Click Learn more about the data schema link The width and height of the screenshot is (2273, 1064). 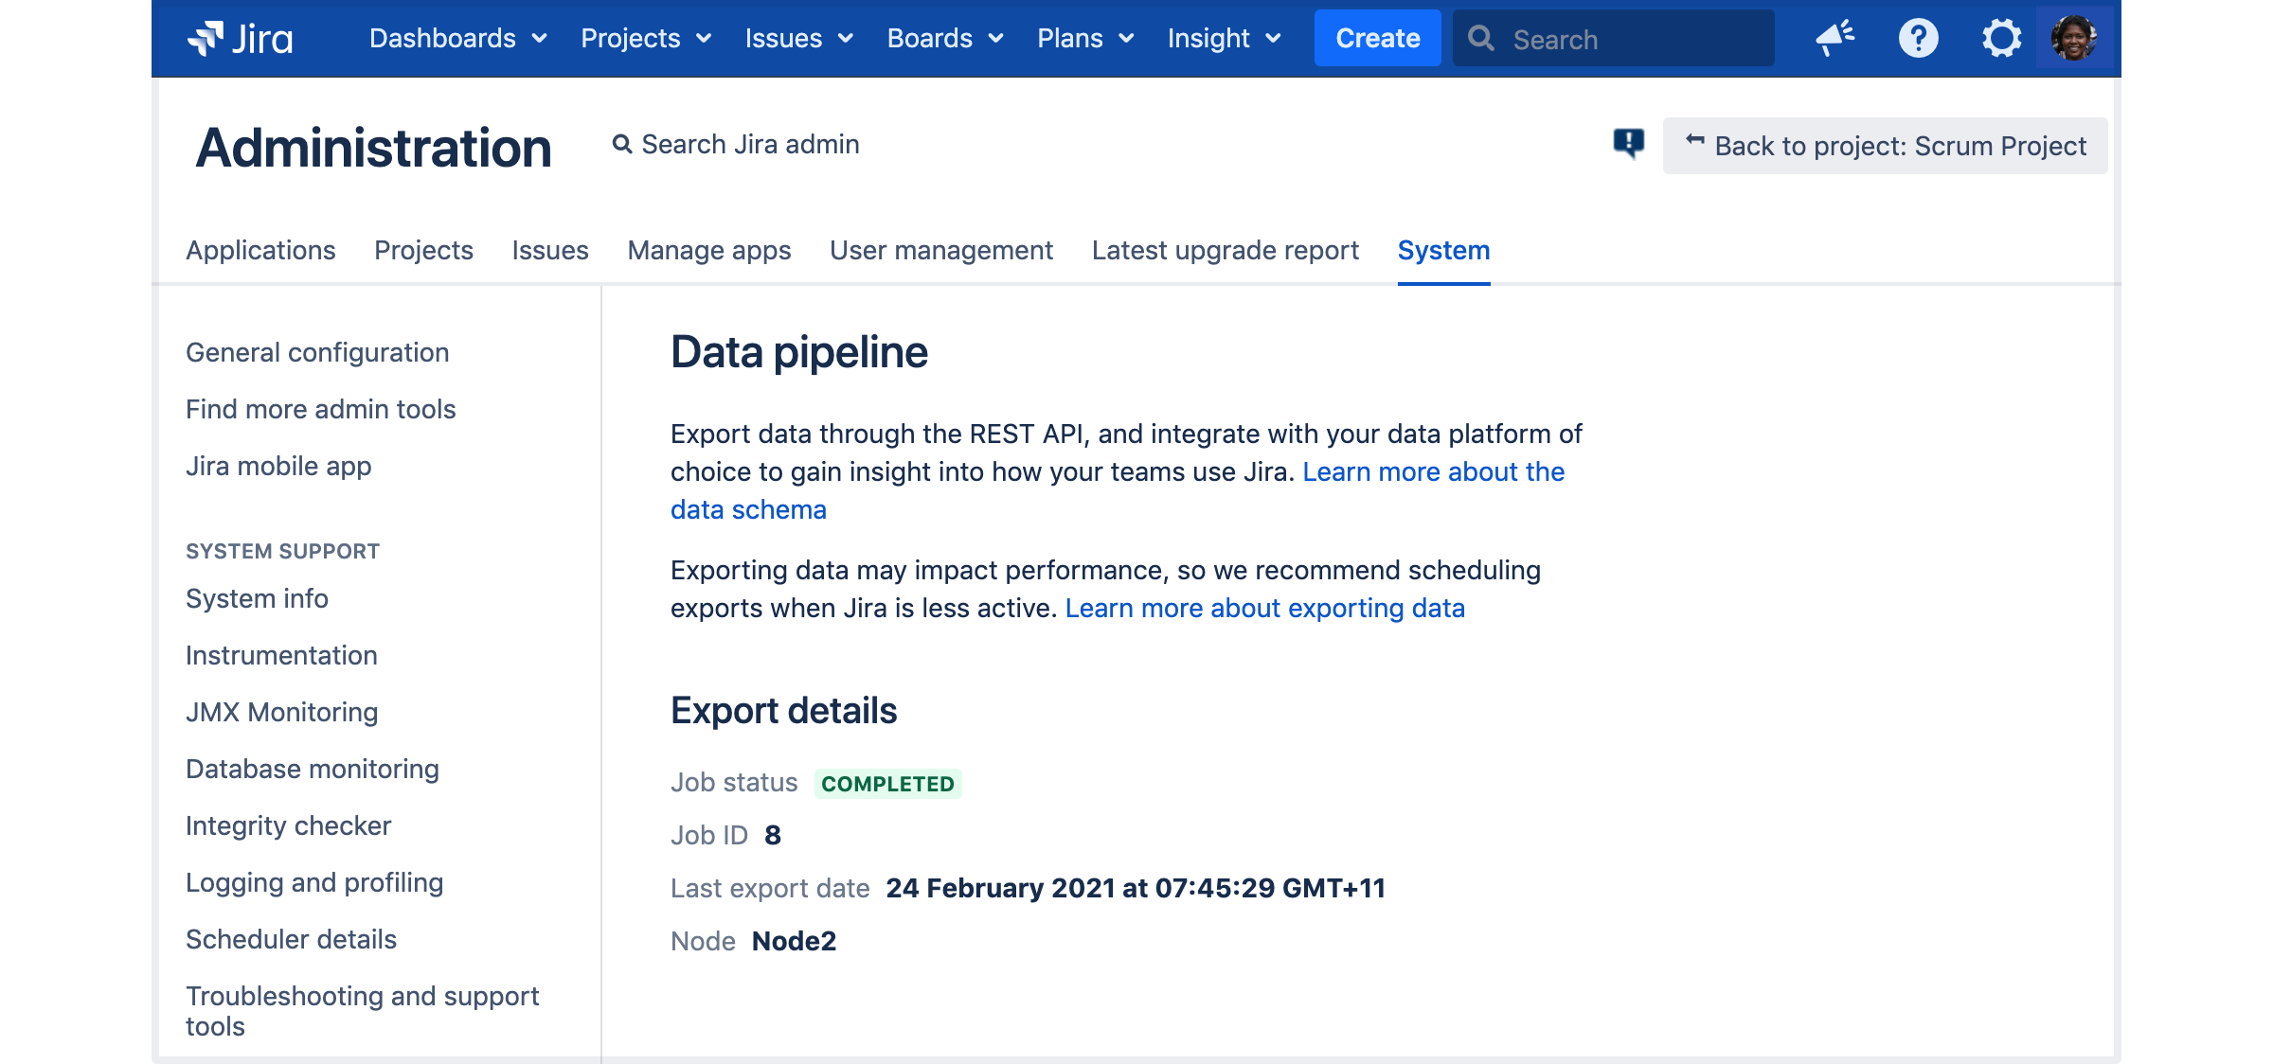(x=1433, y=471)
